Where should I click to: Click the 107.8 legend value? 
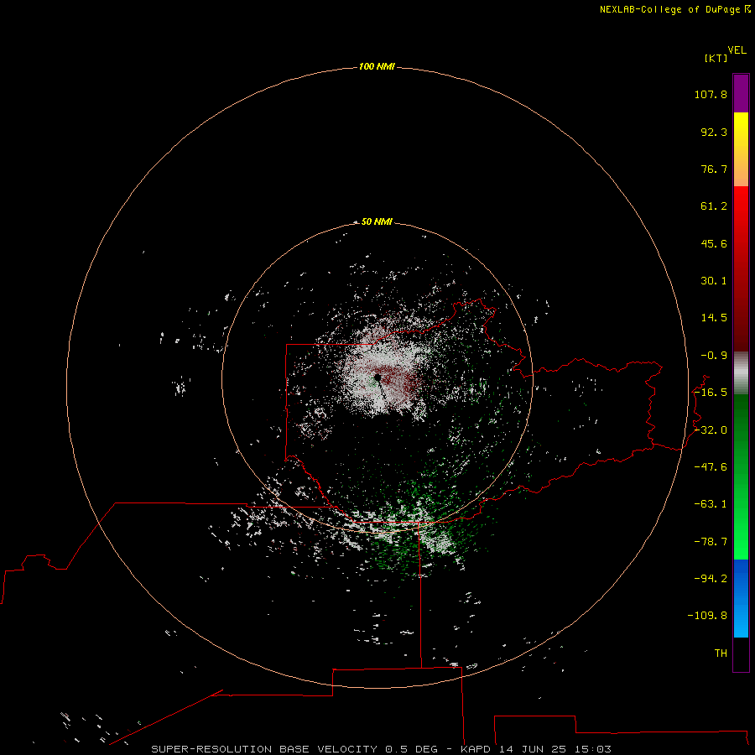711,94
